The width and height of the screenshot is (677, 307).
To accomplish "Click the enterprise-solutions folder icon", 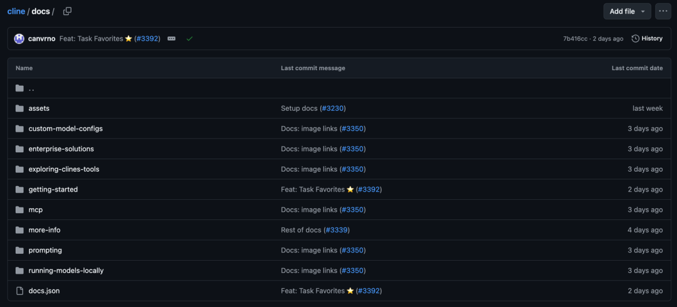I will [19, 149].
